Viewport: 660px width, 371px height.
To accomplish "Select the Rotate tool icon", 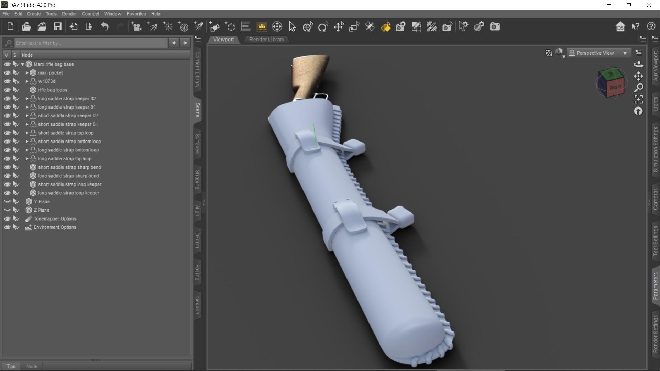I will pyautogui.click(x=323, y=26).
